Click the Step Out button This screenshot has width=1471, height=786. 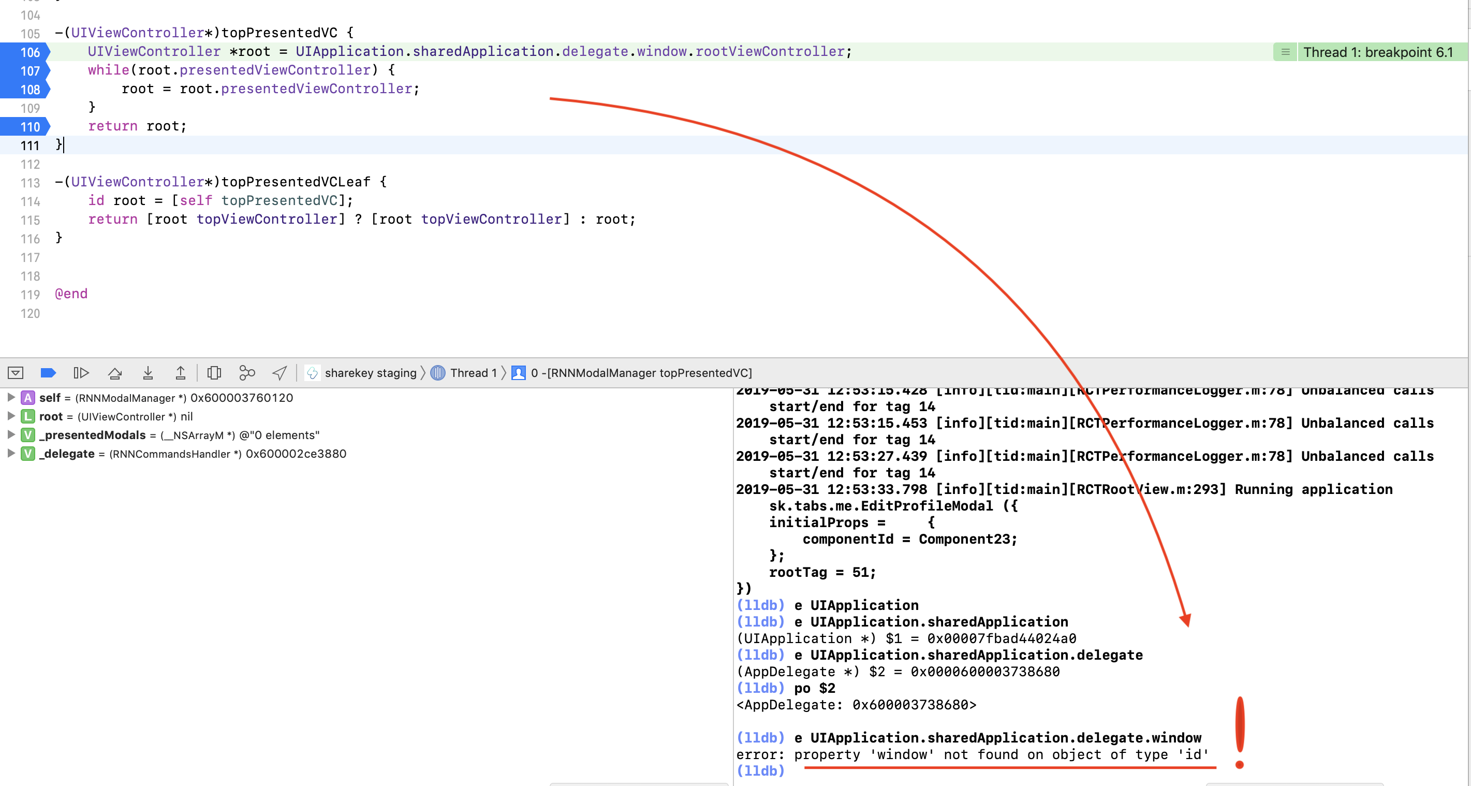click(181, 373)
